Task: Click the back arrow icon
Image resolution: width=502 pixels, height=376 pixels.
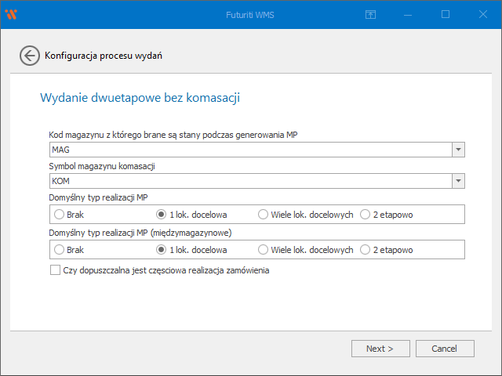Action: coord(29,56)
